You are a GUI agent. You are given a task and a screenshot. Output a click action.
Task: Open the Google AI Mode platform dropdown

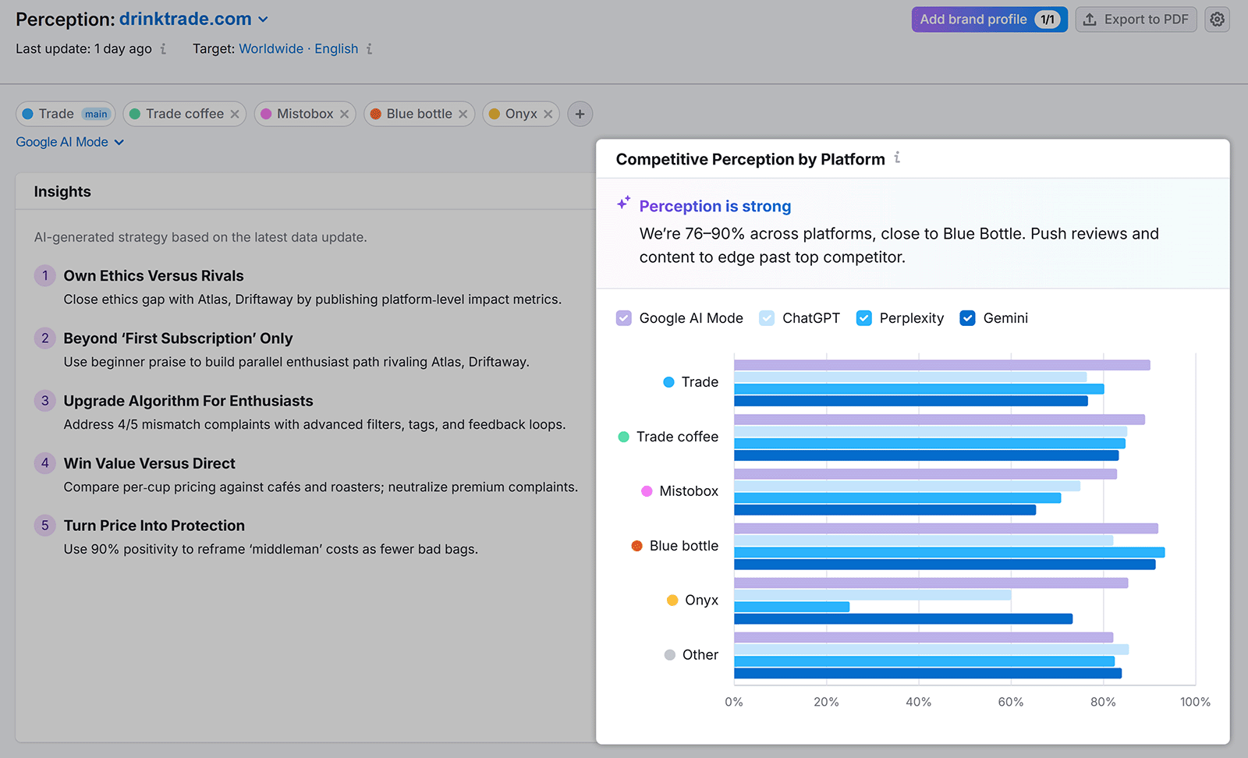click(x=70, y=142)
